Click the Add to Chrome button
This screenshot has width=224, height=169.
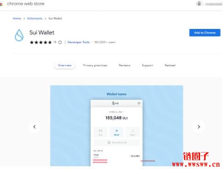[205, 33]
